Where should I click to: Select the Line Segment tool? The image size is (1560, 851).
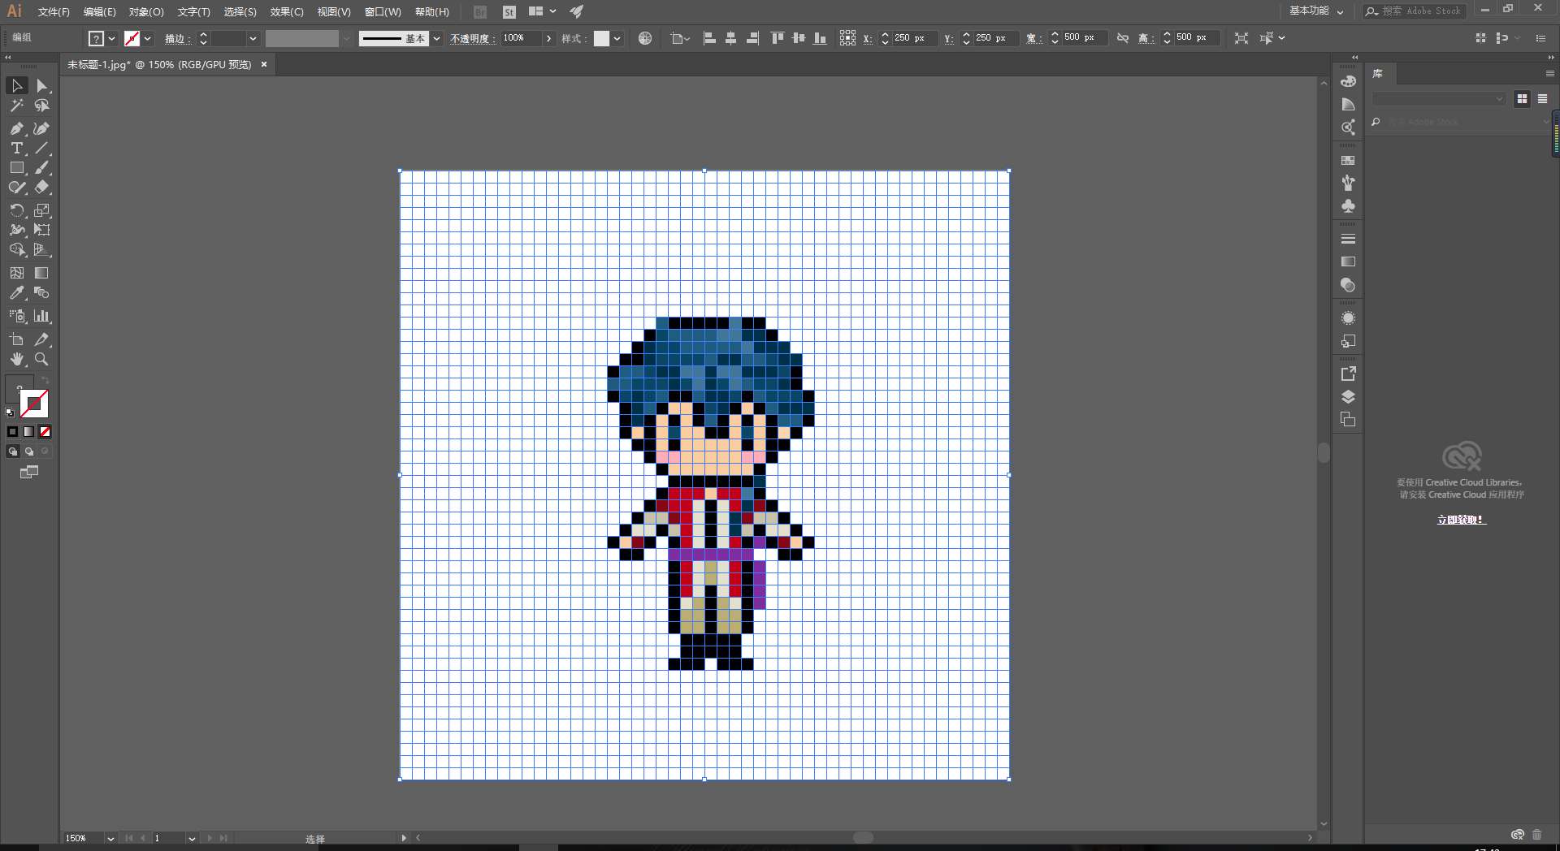(x=42, y=148)
